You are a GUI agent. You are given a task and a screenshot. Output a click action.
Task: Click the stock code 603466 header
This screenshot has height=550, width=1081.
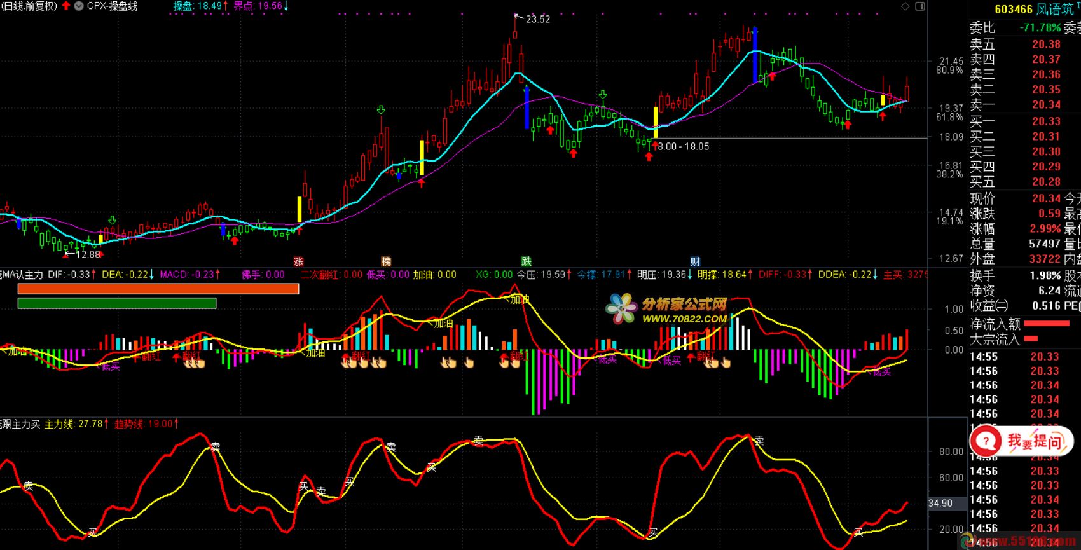1014,9
